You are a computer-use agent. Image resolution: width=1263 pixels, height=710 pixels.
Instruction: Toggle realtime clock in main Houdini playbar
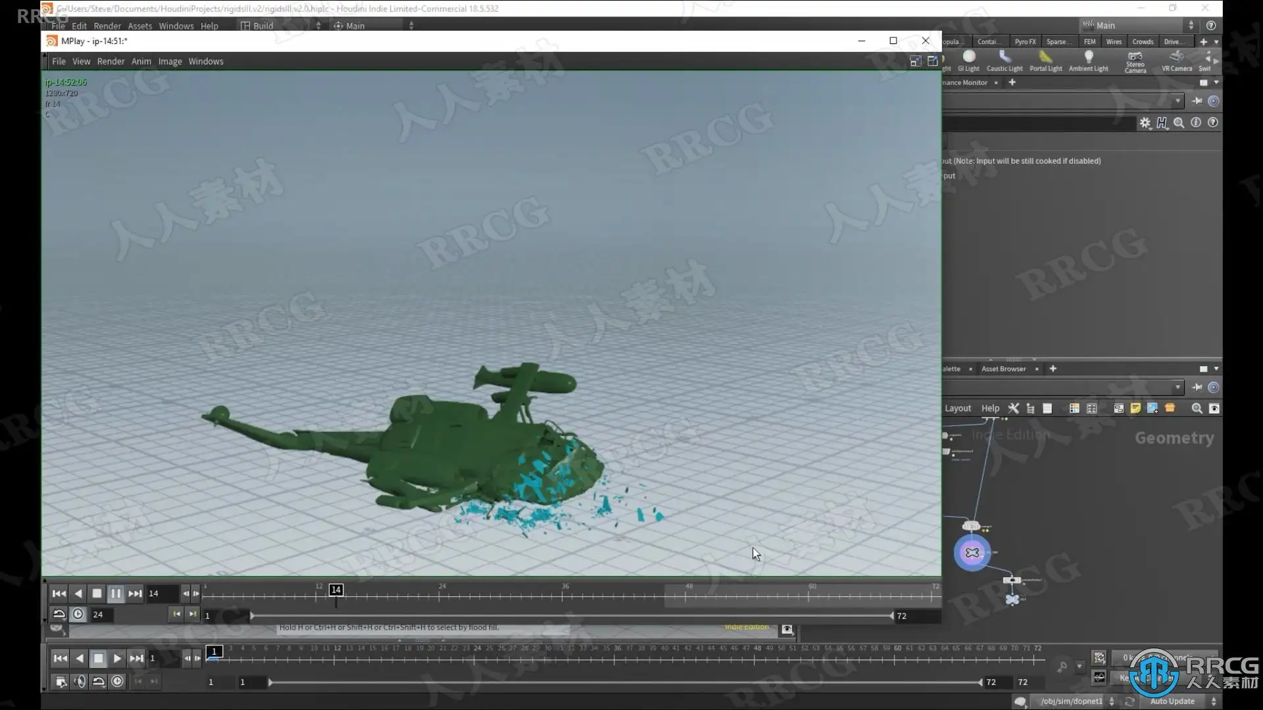coord(117,682)
